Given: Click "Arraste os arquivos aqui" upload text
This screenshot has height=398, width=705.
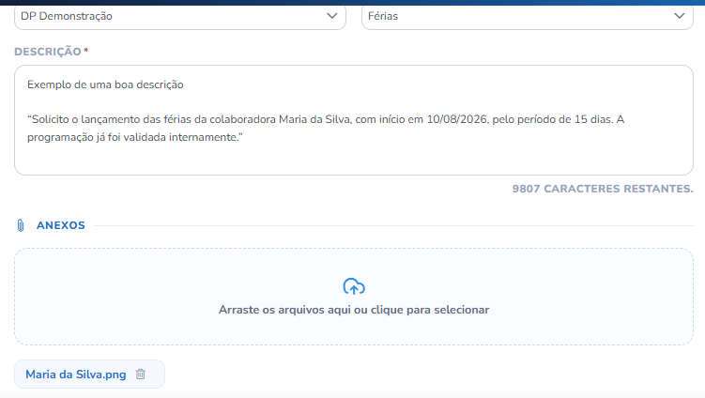Looking at the screenshot, I should coord(354,310).
